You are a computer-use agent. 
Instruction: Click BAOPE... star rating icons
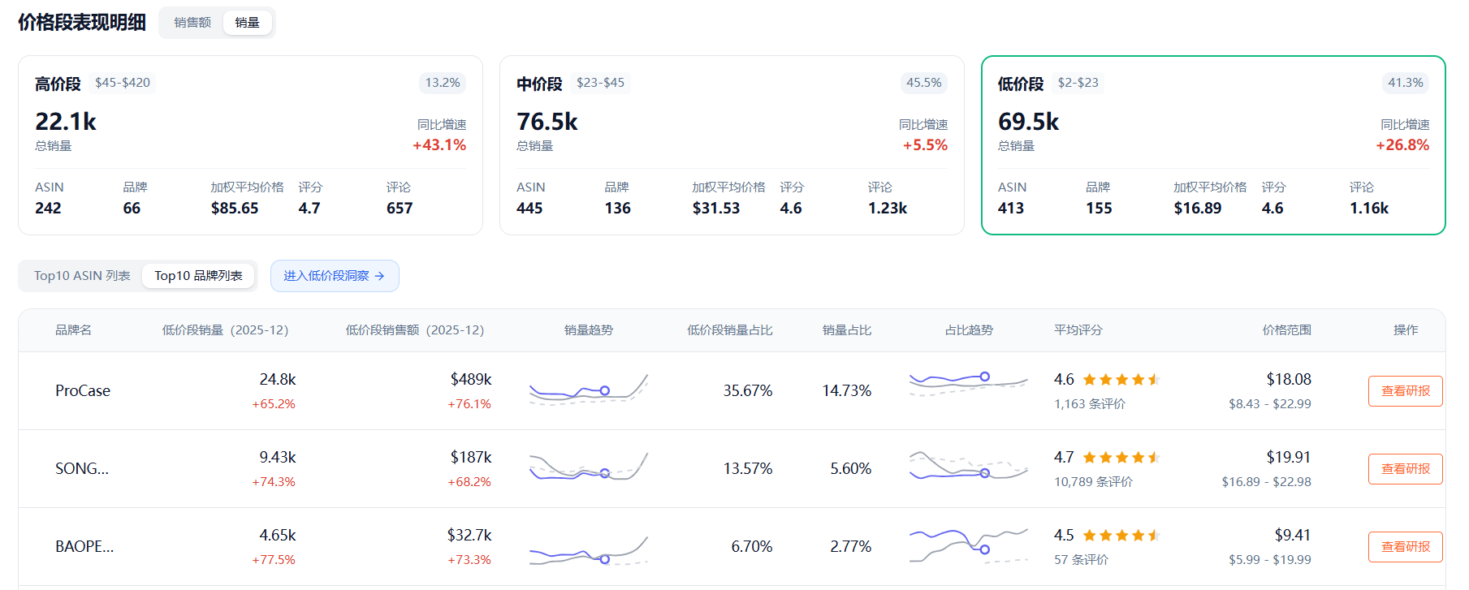pyautogui.click(x=1121, y=536)
